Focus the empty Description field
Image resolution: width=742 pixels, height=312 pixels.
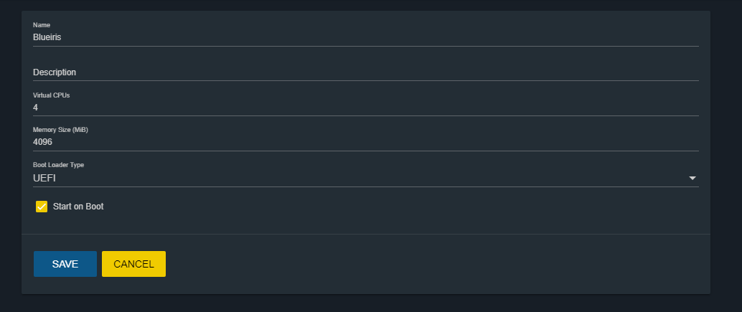point(365,72)
